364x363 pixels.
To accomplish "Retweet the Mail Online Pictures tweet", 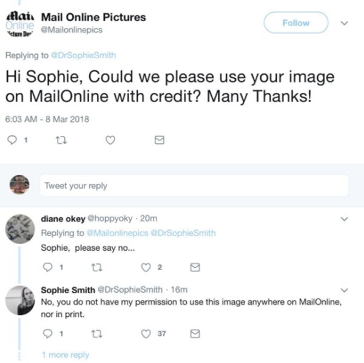I will [x=61, y=140].
